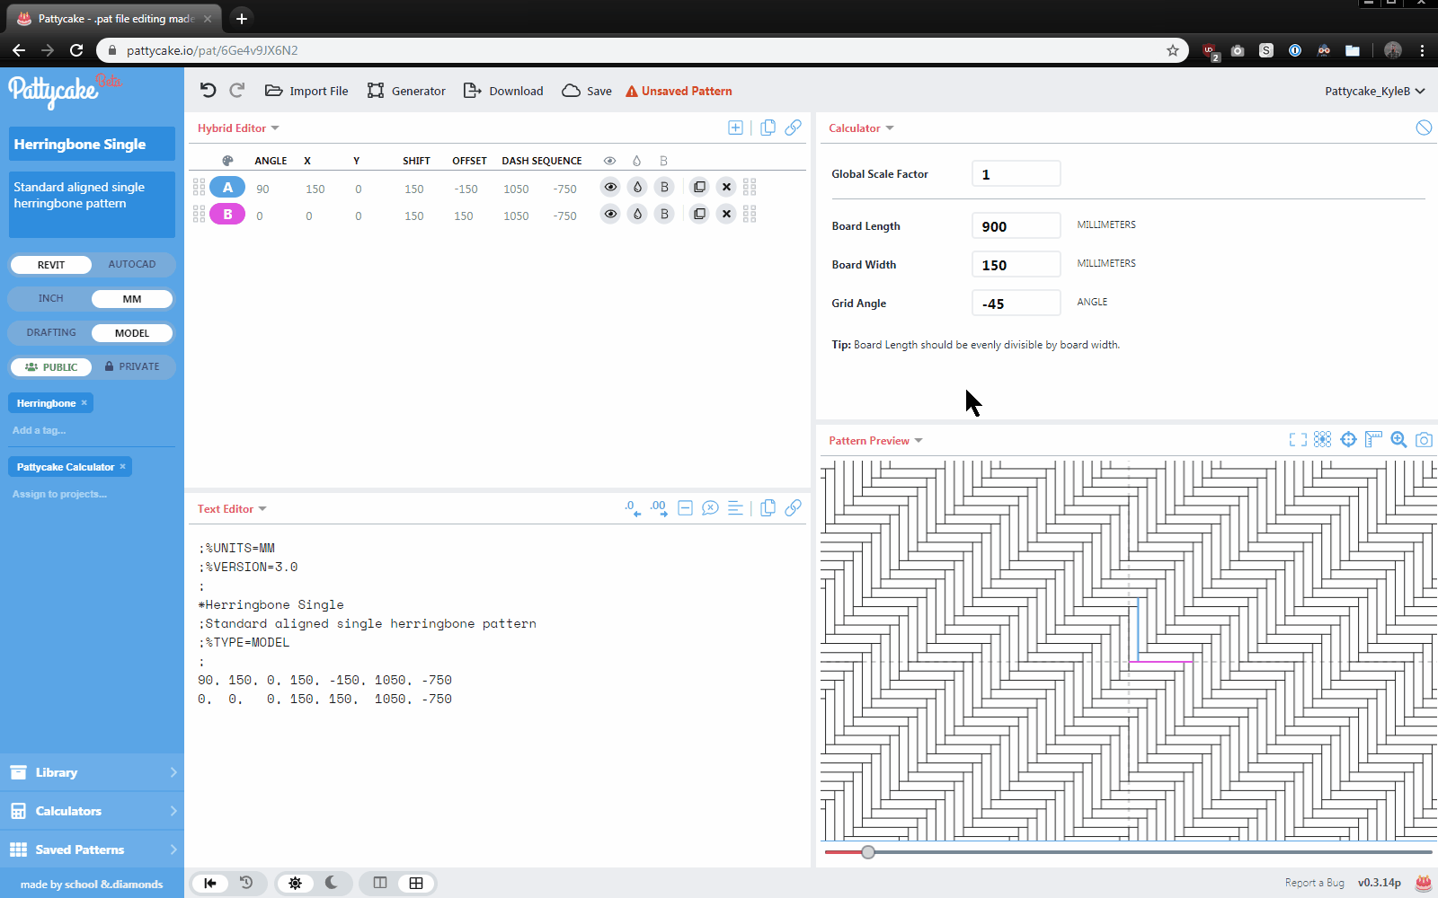Copy pattern from the Hybrid Editor header
The height and width of the screenshot is (898, 1438).
pos(768,128)
